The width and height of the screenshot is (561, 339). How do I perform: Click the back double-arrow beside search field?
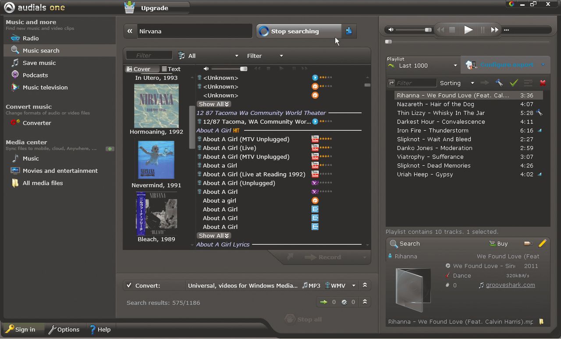(x=130, y=31)
